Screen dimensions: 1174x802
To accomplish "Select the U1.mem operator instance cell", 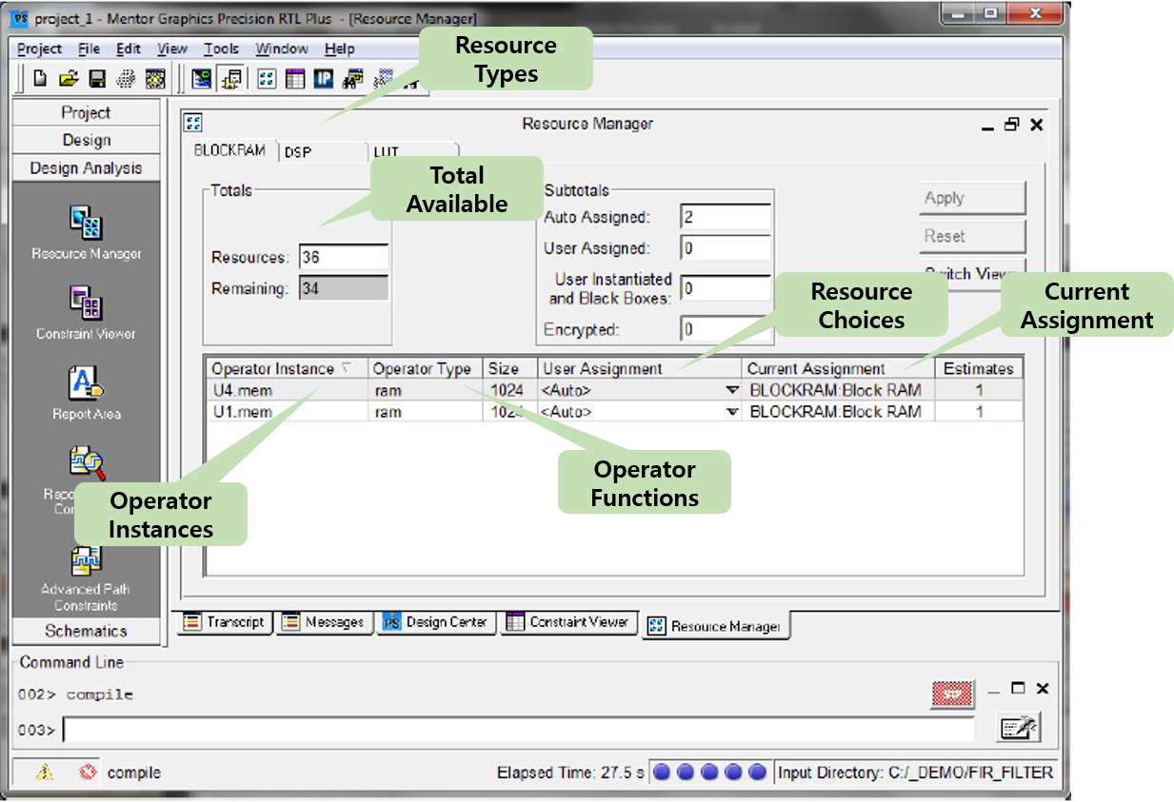I will click(x=287, y=412).
